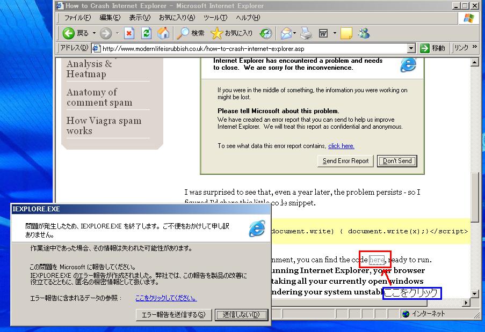Click the label 'エラー報告に含まれるデータの参照'

[x=75, y=298]
